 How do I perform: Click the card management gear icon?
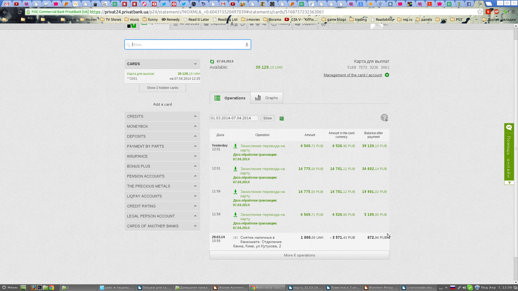click(x=387, y=75)
